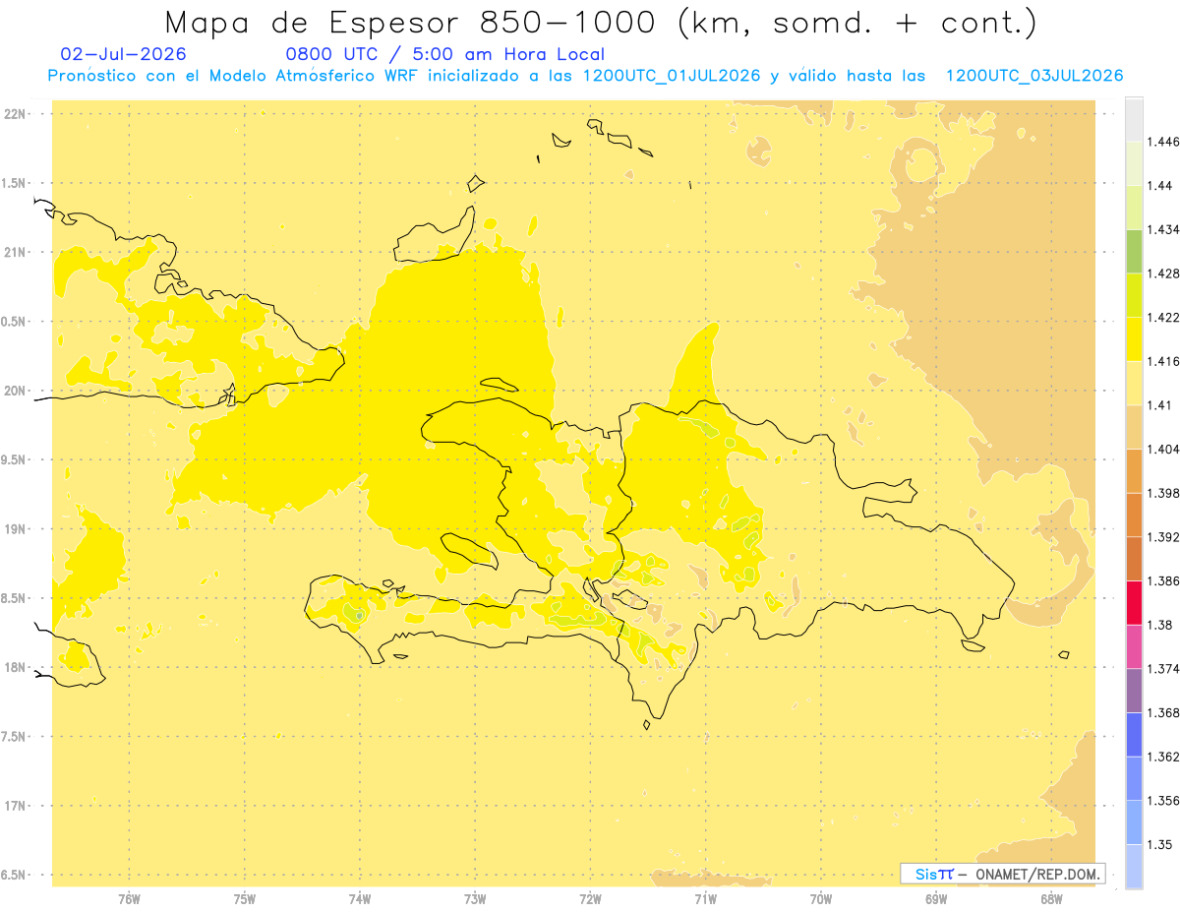Select the colorbar value '1.38'
The width and height of the screenshot is (1180, 912).
[x=1160, y=625]
